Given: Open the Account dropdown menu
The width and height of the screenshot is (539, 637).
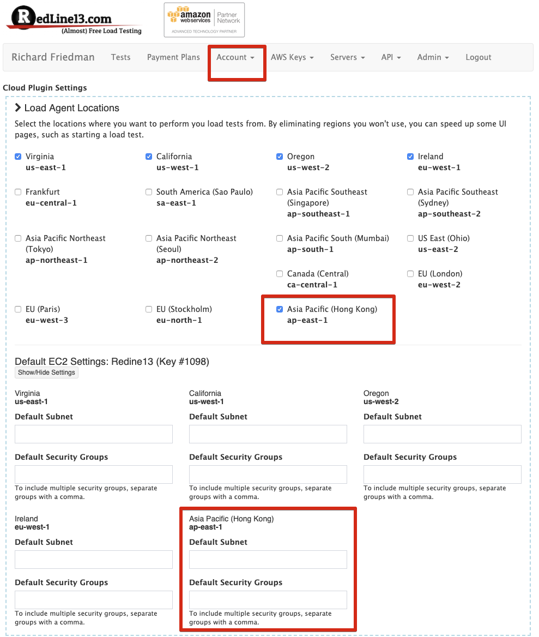Looking at the screenshot, I should 235,57.
